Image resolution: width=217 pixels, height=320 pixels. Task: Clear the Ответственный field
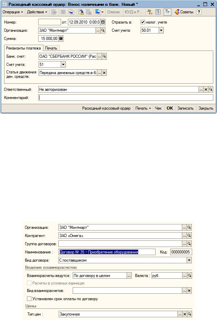click(206, 89)
